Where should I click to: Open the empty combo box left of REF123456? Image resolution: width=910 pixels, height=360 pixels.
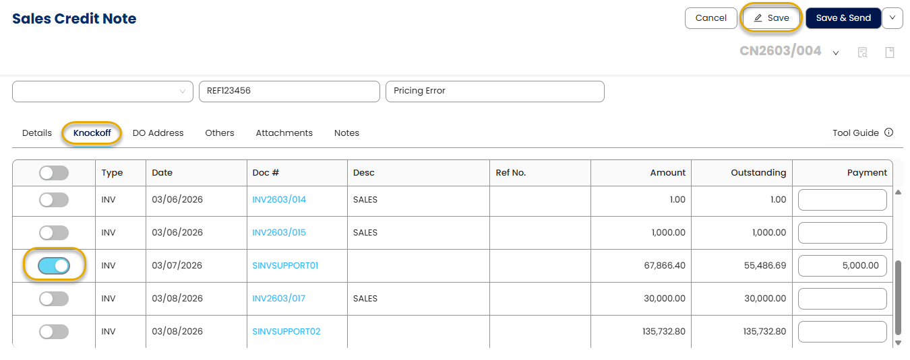coord(102,92)
